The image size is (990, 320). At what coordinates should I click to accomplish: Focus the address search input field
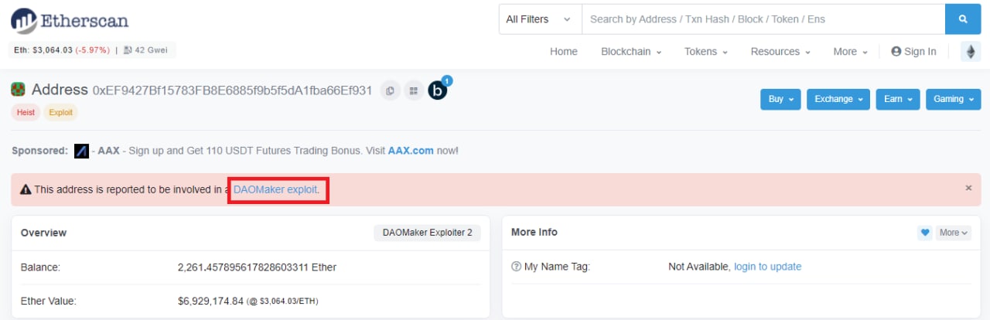click(763, 19)
